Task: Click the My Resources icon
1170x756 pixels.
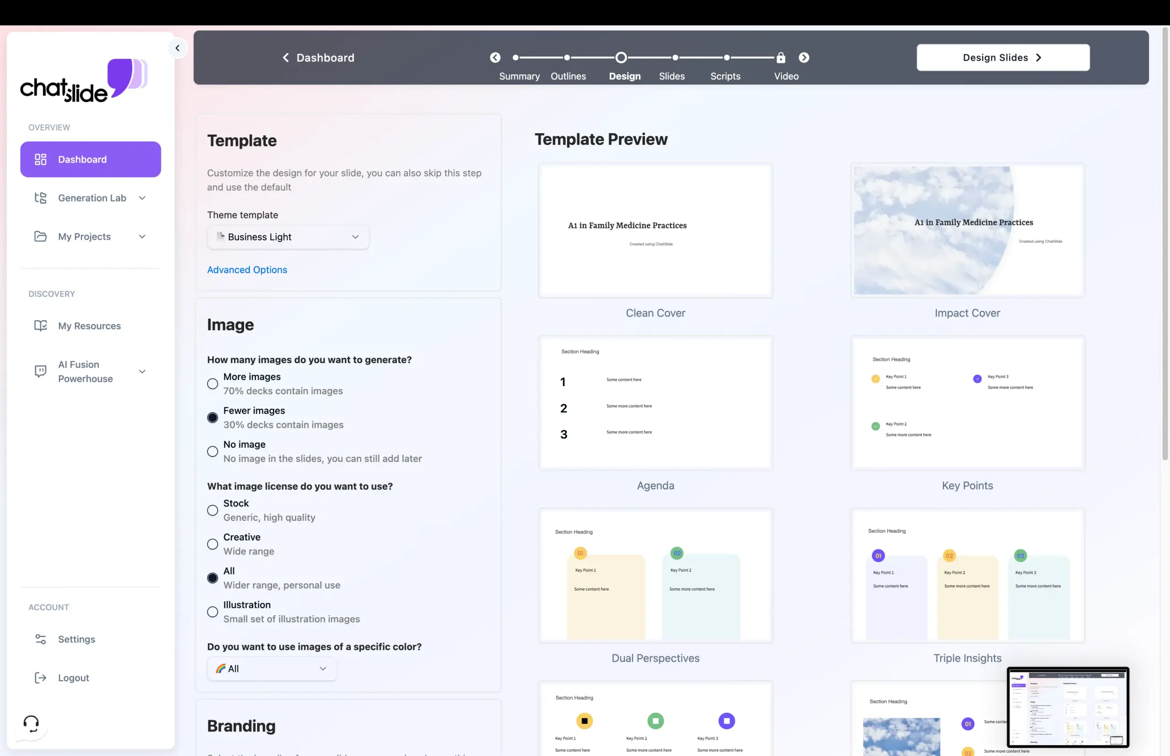Action: point(41,326)
